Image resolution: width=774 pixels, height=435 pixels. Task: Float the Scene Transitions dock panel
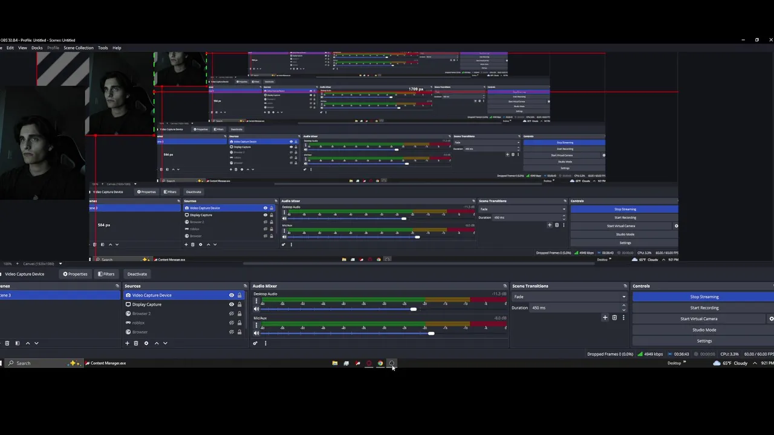click(625, 286)
